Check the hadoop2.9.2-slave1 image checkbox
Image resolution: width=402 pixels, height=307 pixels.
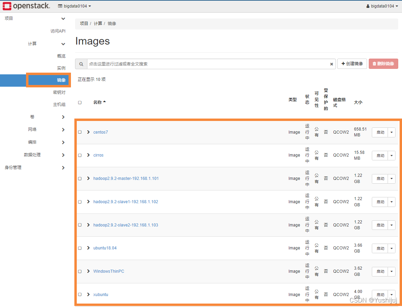coord(80,202)
